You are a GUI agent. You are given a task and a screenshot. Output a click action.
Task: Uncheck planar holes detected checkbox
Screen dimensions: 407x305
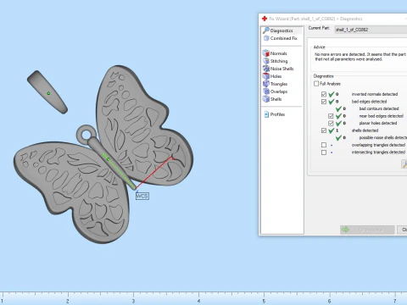point(331,124)
